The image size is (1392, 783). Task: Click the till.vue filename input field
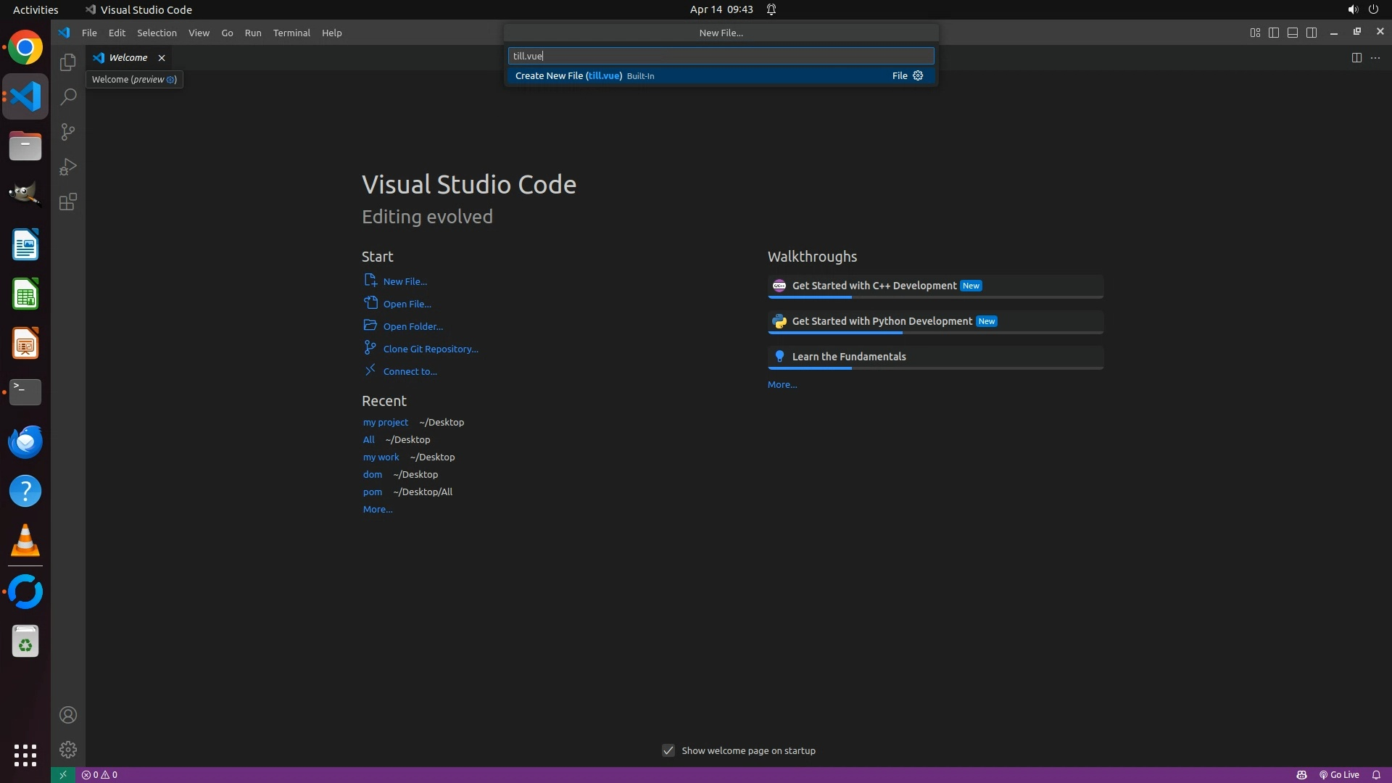721,56
